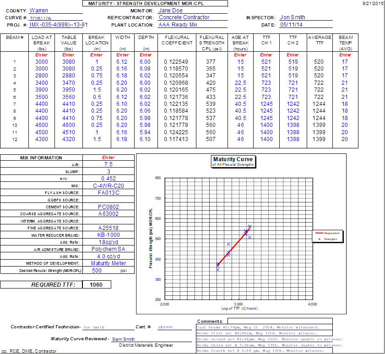Screen dimensions: 385x354
Task: Click the Strengths entry in chart legend
Action: (331, 239)
